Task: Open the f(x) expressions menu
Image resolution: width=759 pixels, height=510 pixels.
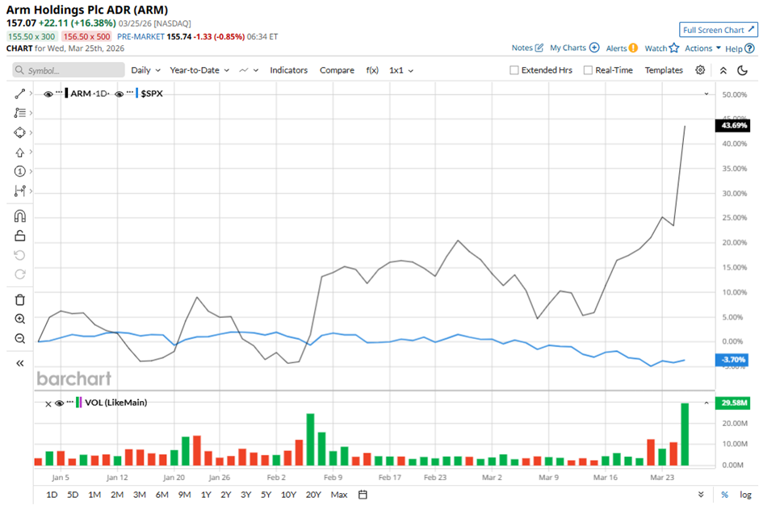Action: pyautogui.click(x=372, y=70)
